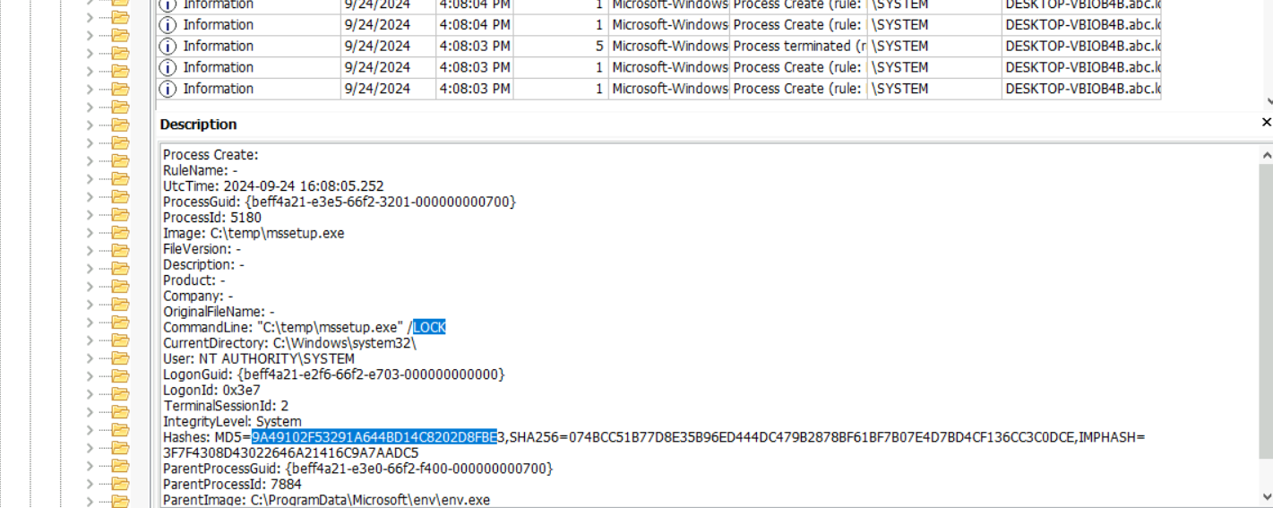This screenshot has height=508, width=1273.
Task: Open folder icon level with the Description heading
Action: click(120, 125)
